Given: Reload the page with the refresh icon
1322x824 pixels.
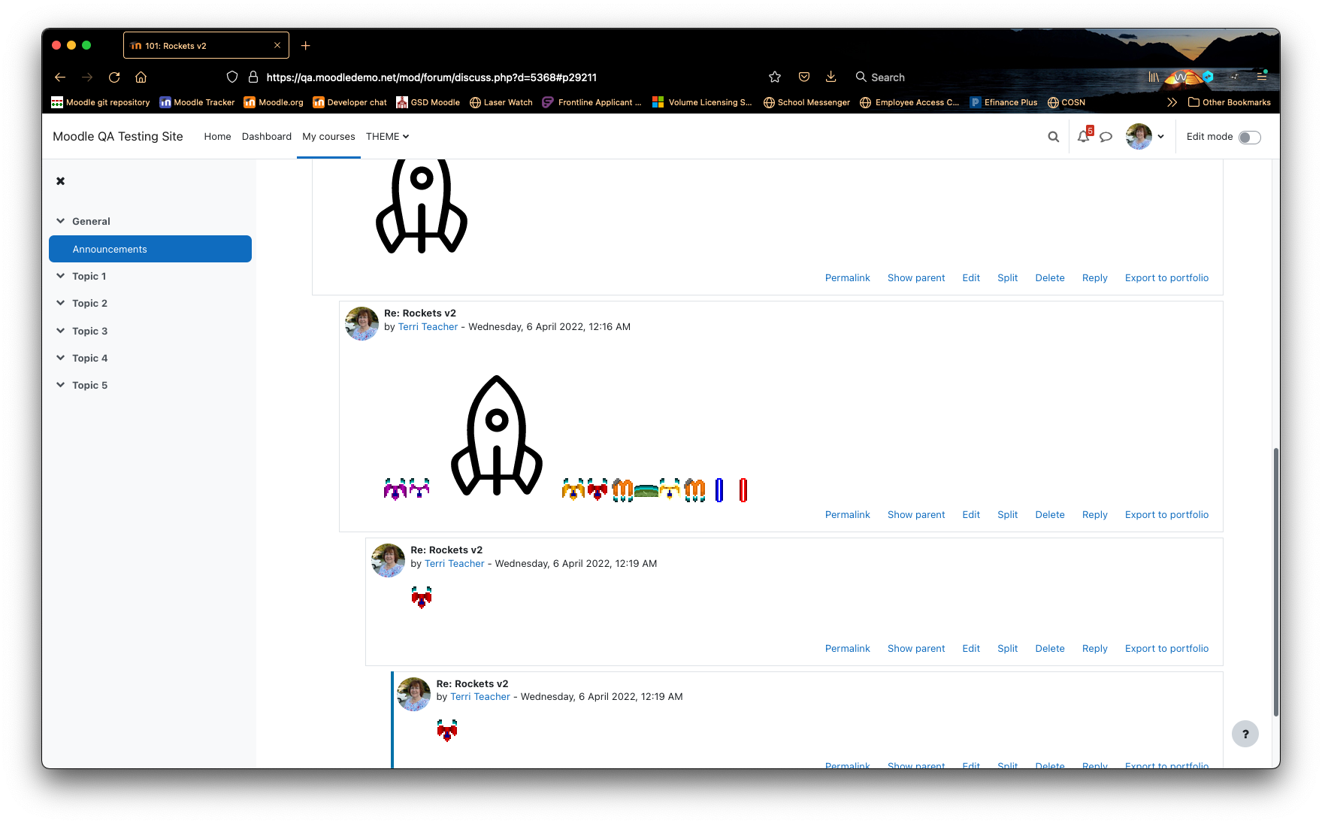Looking at the screenshot, I should (x=114, y=77).
